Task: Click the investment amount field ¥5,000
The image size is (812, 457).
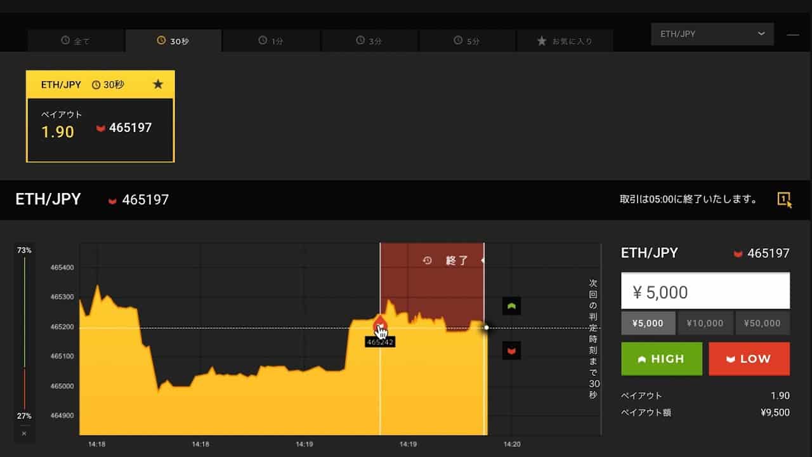Action: tap(705, 291)
